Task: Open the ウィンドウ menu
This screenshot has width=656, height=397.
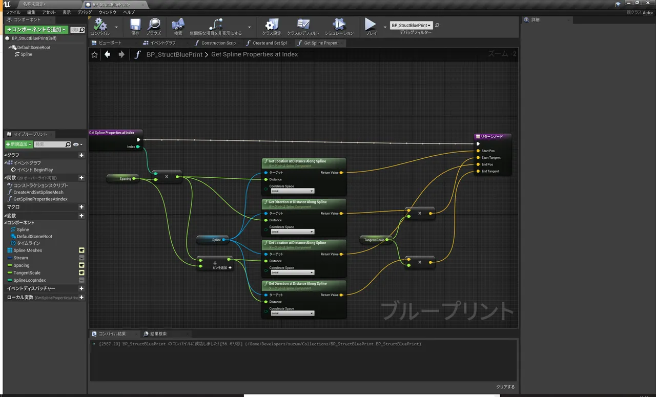Action: [108, 12]
